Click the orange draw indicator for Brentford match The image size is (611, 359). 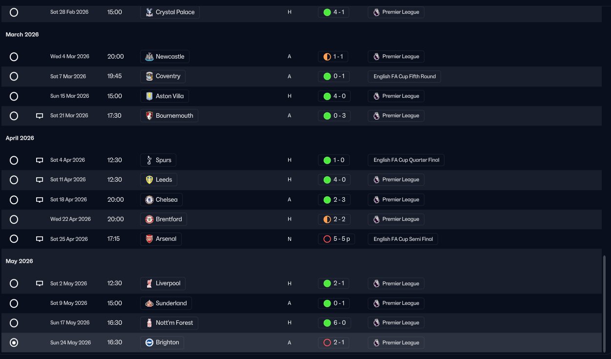327,219
